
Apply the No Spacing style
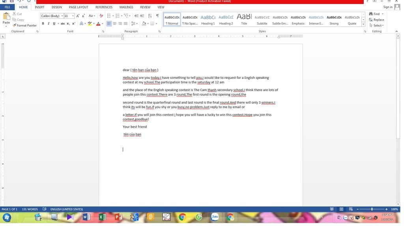(x=190, y=20)
